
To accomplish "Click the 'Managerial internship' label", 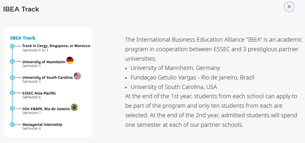I will tap(42, 125).
